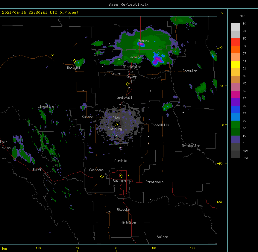The height and width of the screenshot is (252, 258).
Task: Click the 65 dBZ red legend swatch
Action: [x=235, y=42]
